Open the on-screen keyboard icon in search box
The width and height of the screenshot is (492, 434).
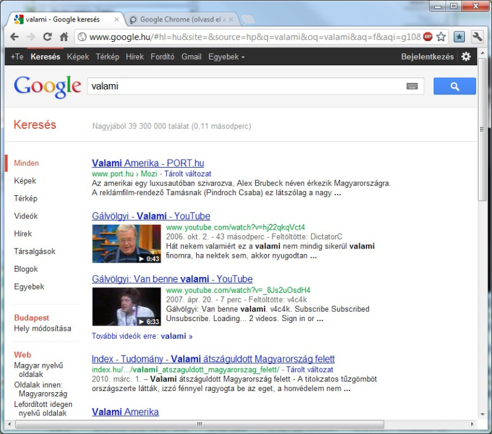pyautogui.click(x=412, y=86)
